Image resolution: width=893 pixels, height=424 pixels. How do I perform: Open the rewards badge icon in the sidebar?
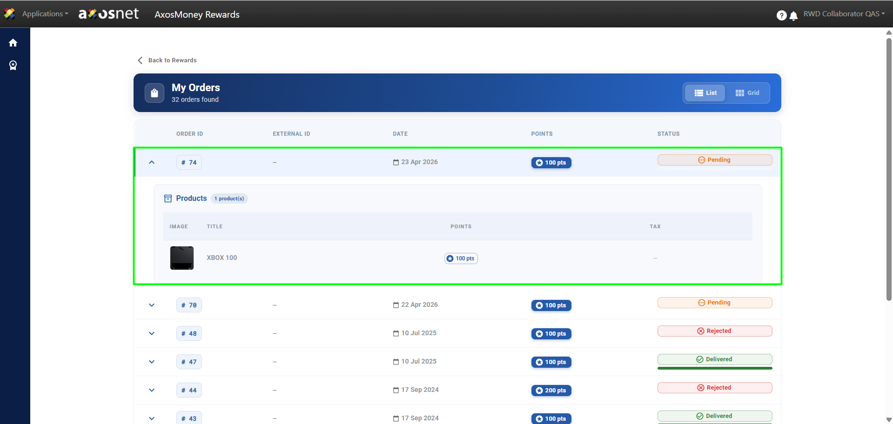tap(13, 66)
